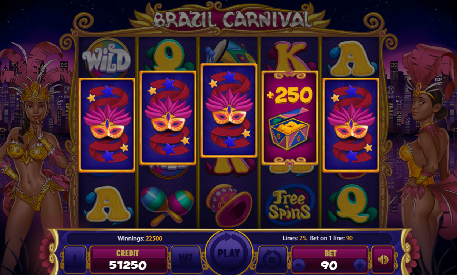Select the MAX BET button

[x=186, y=260]
